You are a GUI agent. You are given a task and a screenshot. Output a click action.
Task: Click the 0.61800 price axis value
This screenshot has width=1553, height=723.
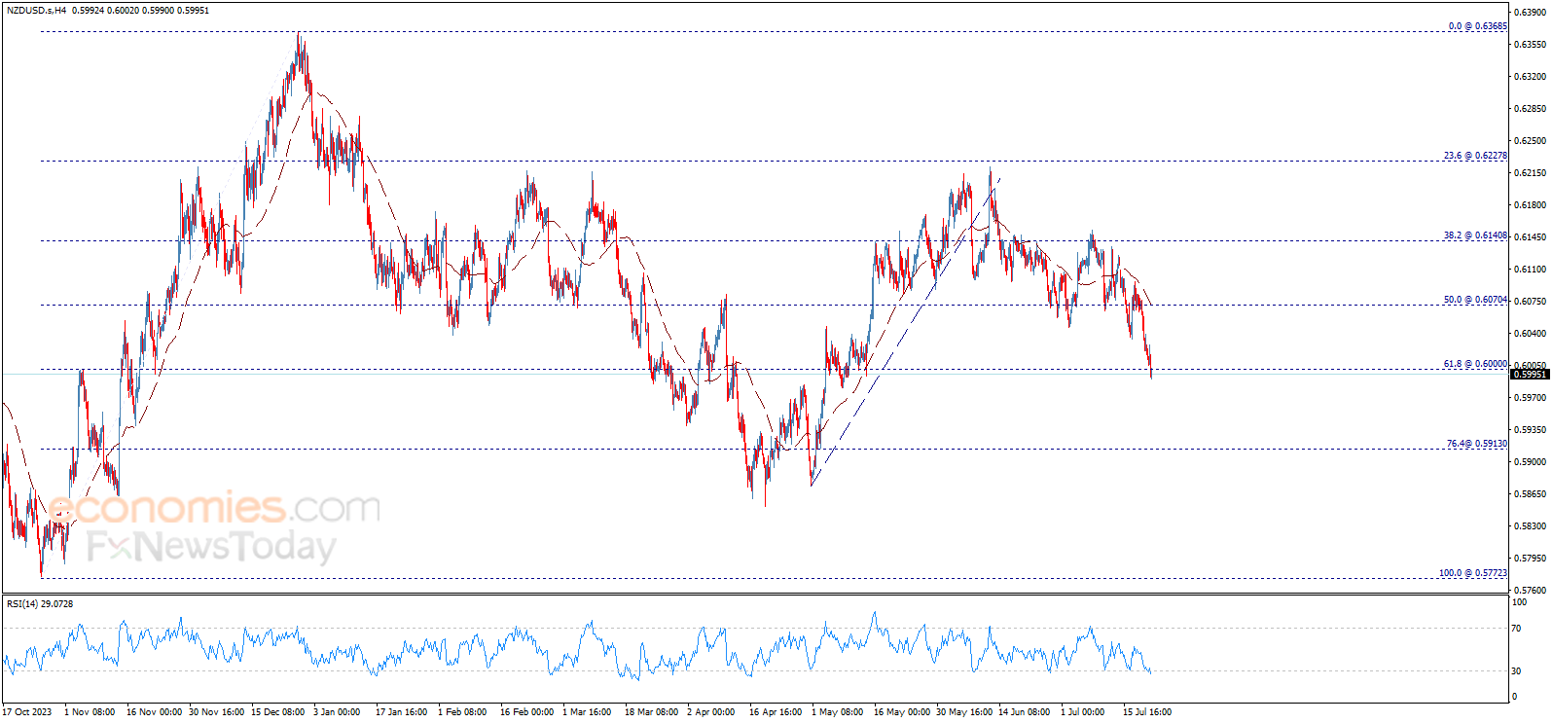[1531, 204]
